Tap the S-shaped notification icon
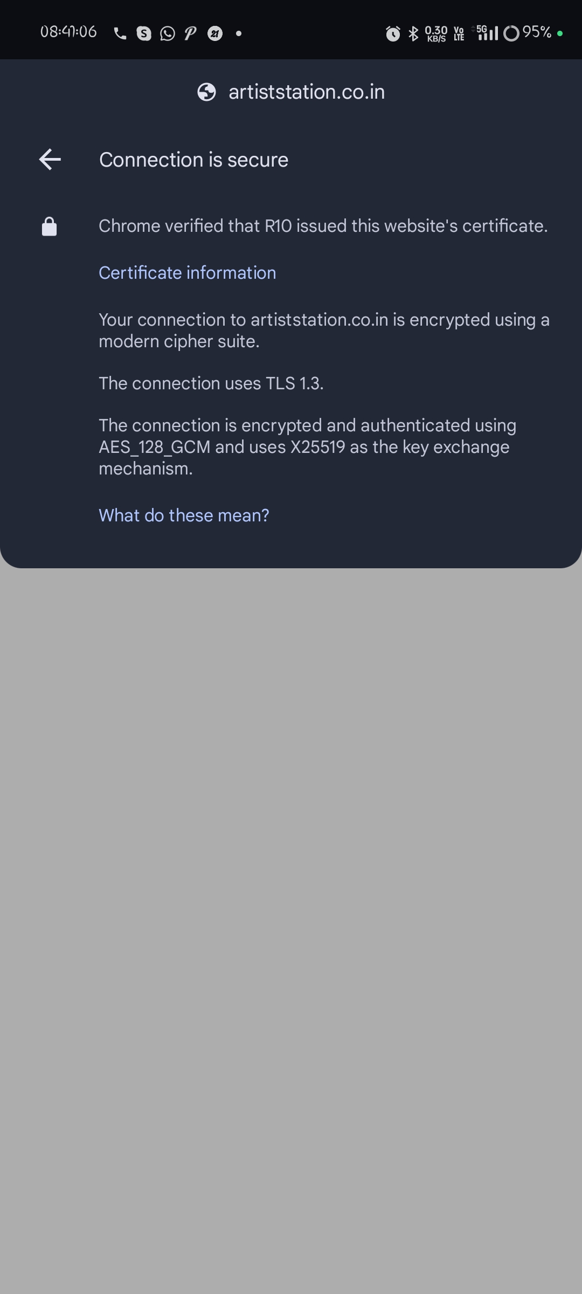Viewport: 582px width, 1294px height. tap(143, 33)
